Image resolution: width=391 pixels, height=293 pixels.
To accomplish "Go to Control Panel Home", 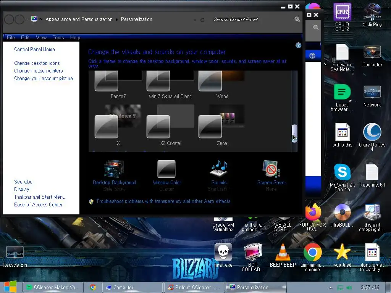I will click(x=34, y=49).
